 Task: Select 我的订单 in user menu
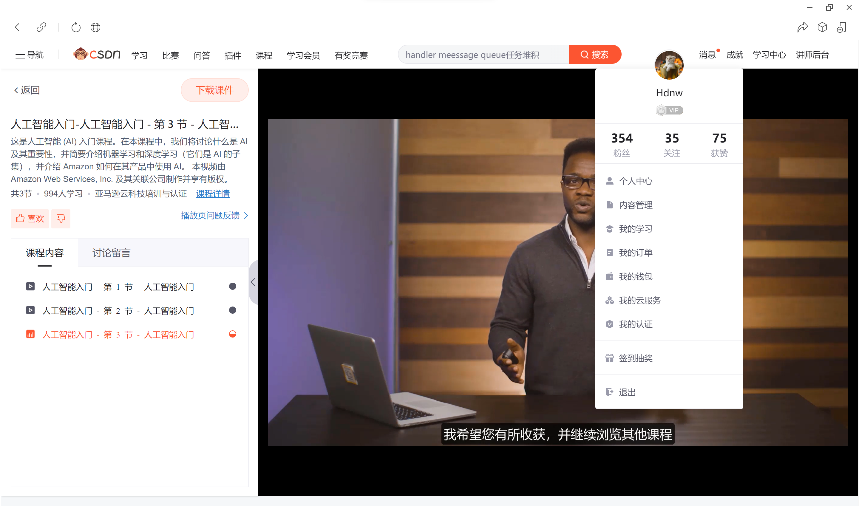click(x=635, y=253)
